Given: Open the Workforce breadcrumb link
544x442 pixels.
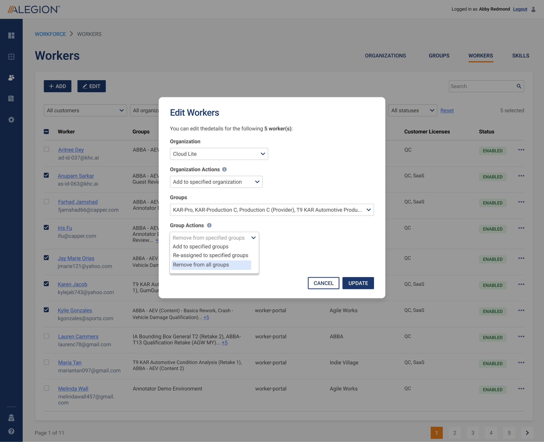Looking at the screenshot, I should (x=50, y=34).
